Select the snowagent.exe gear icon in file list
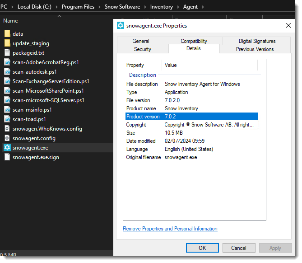 click(x=7, y=148)
